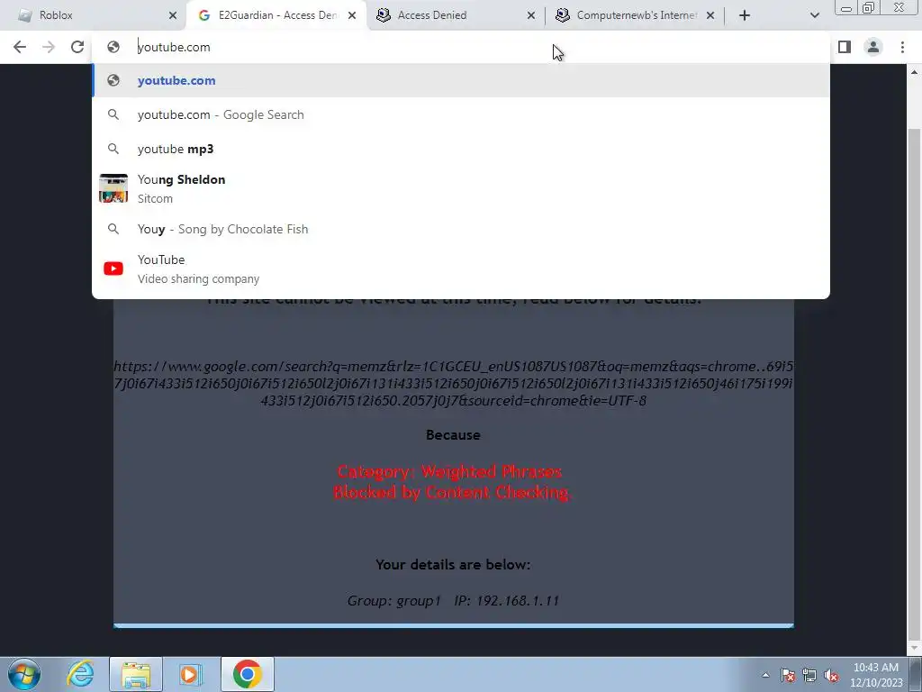Click the magnifier icon beside Youy suggestion
922x692 pixels.
(x=113, y=229)
